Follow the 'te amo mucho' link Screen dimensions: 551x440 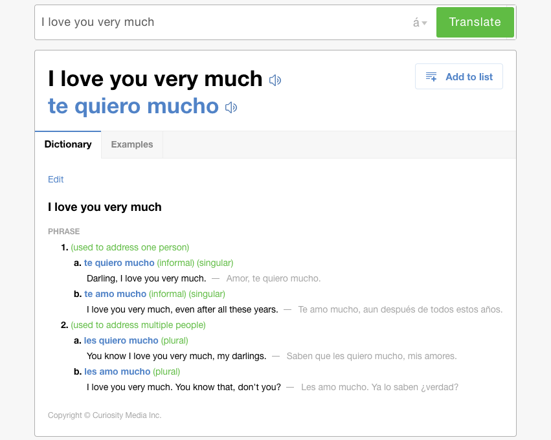pyautogui.click(x=115, y=294)
